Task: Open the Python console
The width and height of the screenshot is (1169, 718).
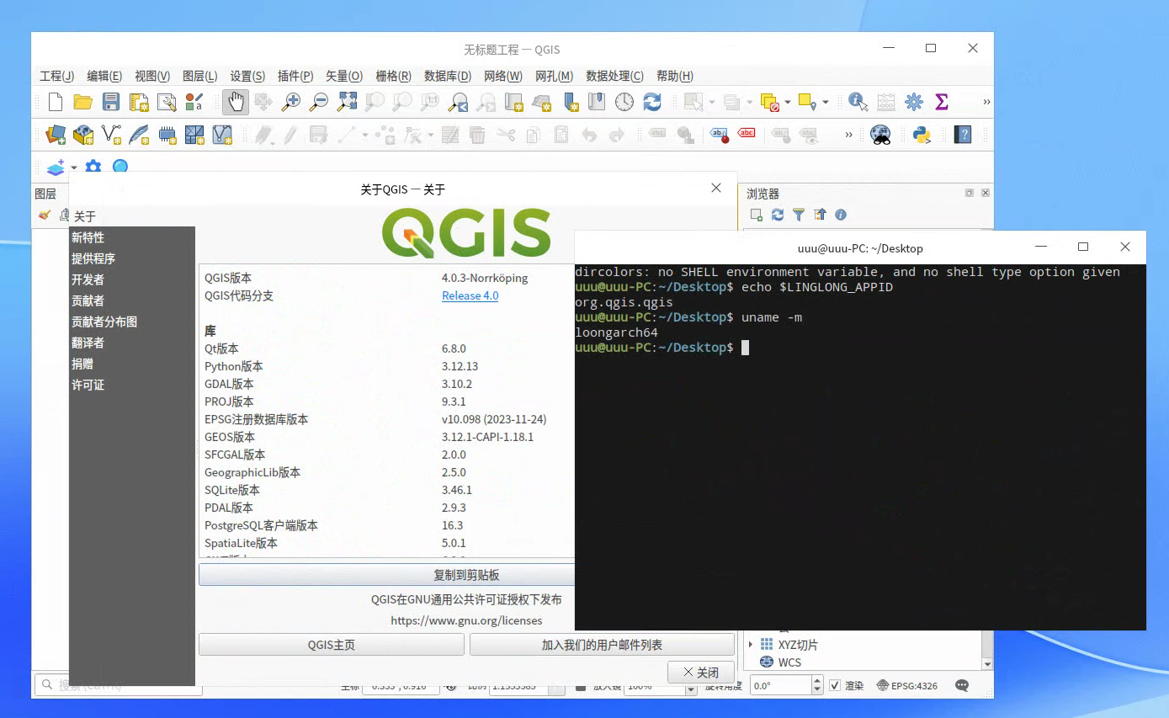Action: (x=922, y=134)
